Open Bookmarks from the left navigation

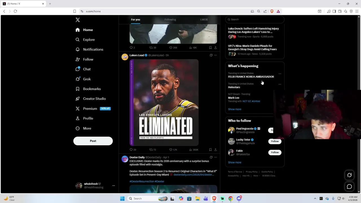click(x=88, y=89)
